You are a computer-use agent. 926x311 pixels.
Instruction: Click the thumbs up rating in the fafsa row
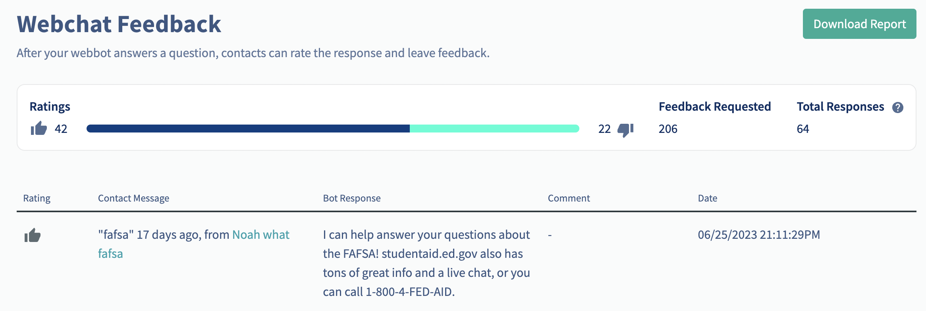click(x=33, y=235)
